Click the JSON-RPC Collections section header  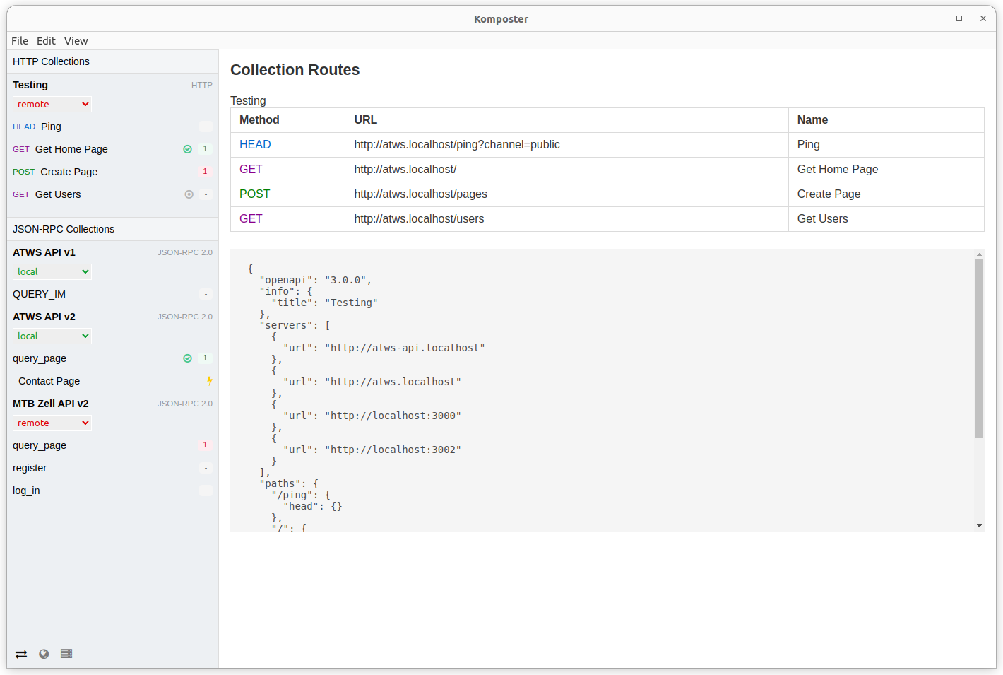click(x=113, y=229)
